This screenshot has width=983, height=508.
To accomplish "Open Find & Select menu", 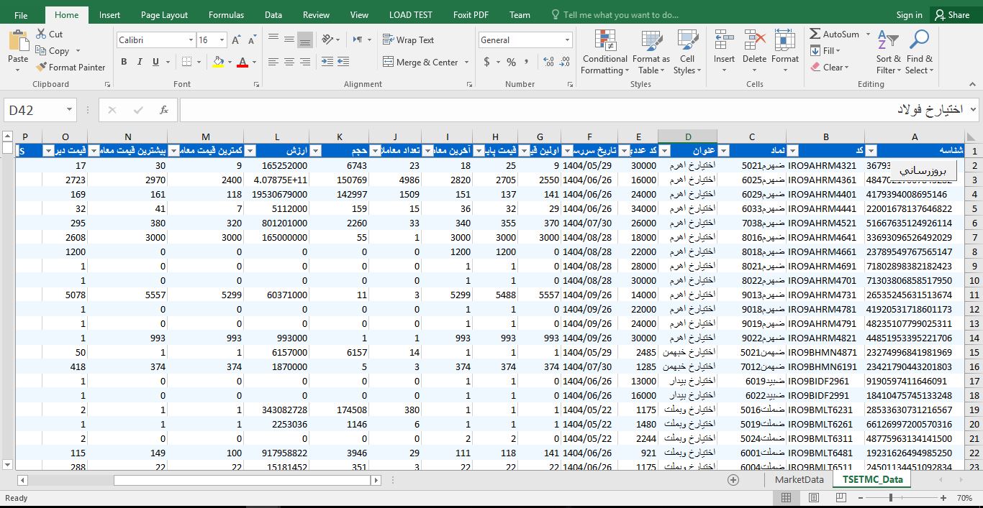I will point(919,52).
